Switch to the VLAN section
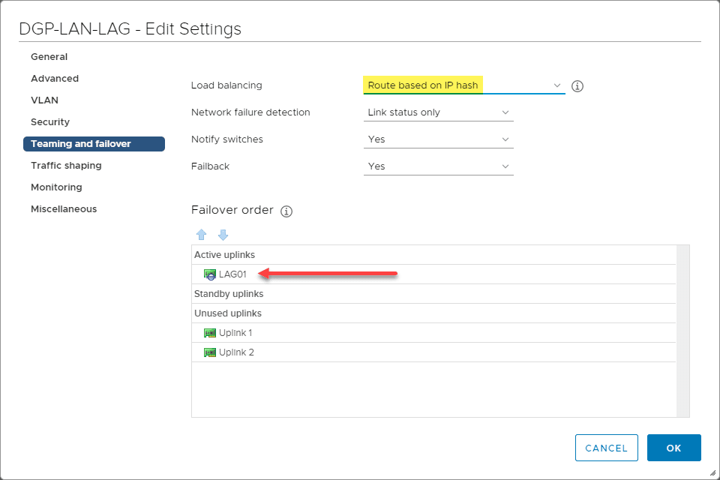This screenshot has height=480, width=720. [44, 100]
